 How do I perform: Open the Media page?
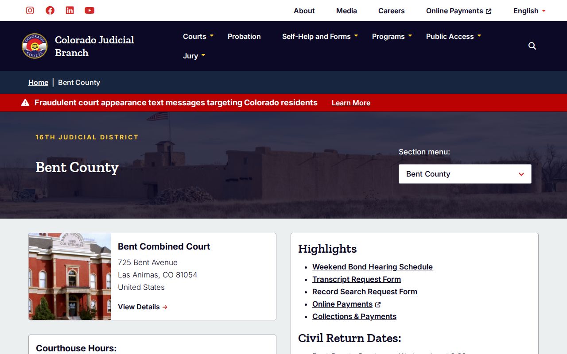346,11
